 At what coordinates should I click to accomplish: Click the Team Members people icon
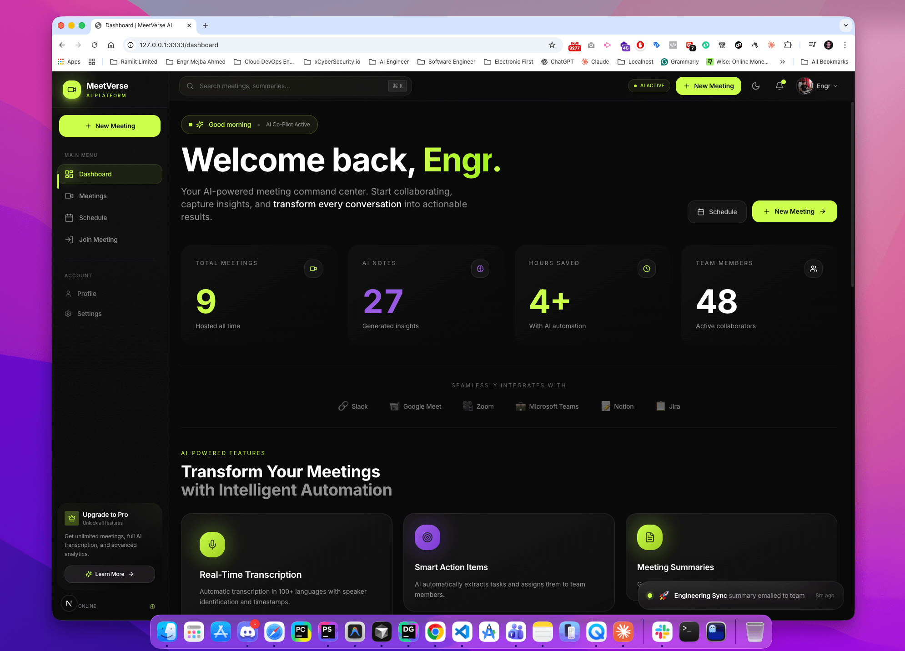814,269
